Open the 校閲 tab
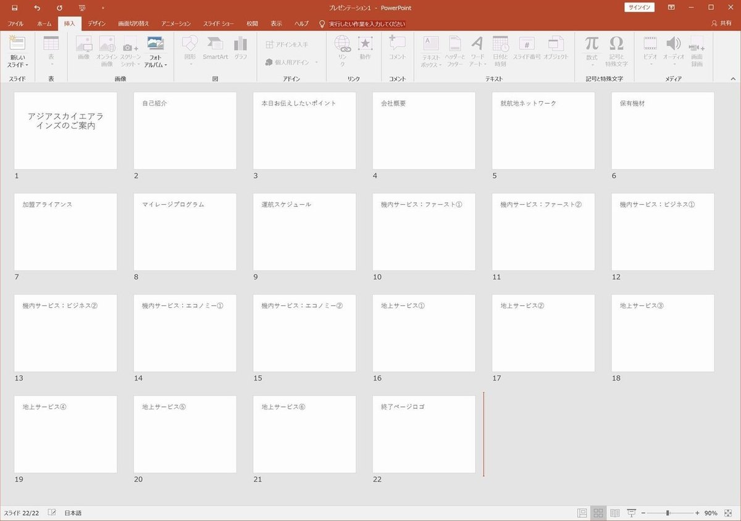Viewport: 741px width, 521px height. 253,23
